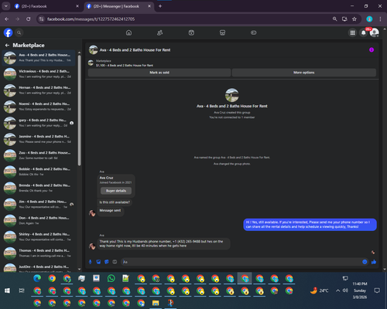Open Zuu conversation in Marketplace list
This screenshot has width=387, height=309.
tap(39, 155)
